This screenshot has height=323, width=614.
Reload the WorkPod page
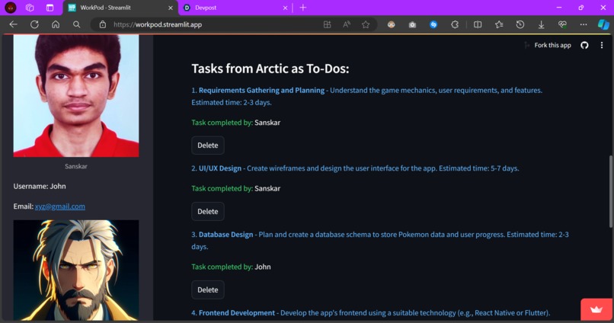[x=34, y=24]
